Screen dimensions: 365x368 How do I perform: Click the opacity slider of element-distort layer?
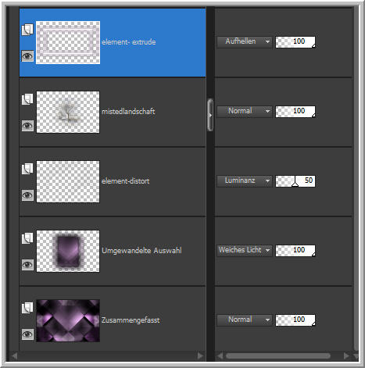tap(295, 181)
